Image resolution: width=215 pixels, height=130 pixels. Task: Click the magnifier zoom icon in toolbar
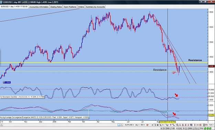click(x=177, y=125)
